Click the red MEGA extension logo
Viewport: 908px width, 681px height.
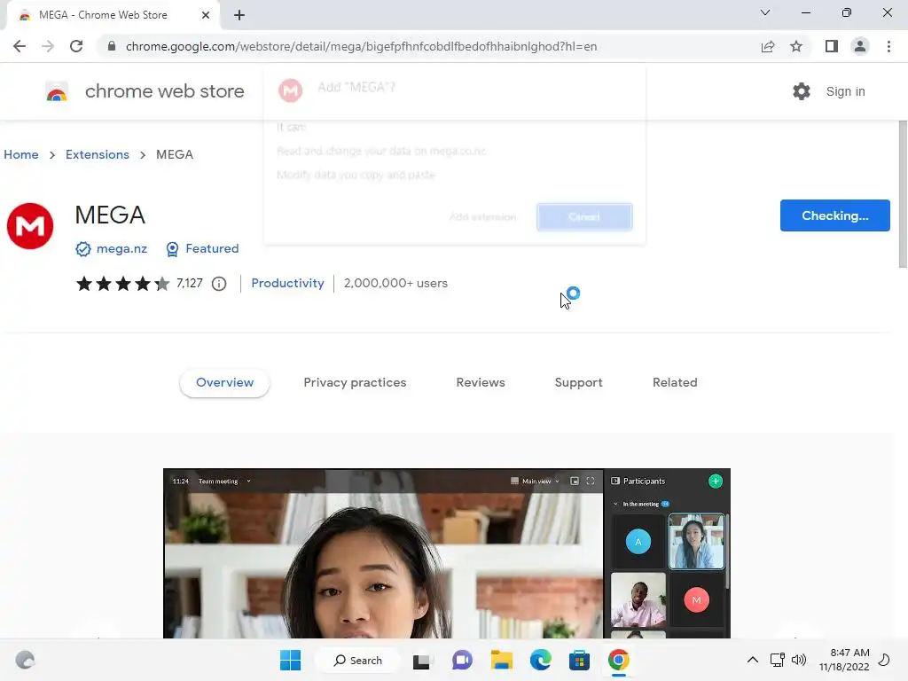[30, 226]
